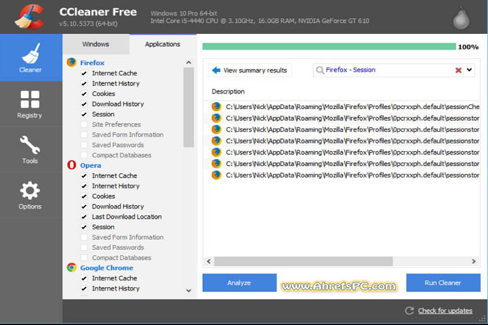The width and height of the screenshot is (488, 325).
Task: Select the Firefox group heading
Action: click(92, 62)
